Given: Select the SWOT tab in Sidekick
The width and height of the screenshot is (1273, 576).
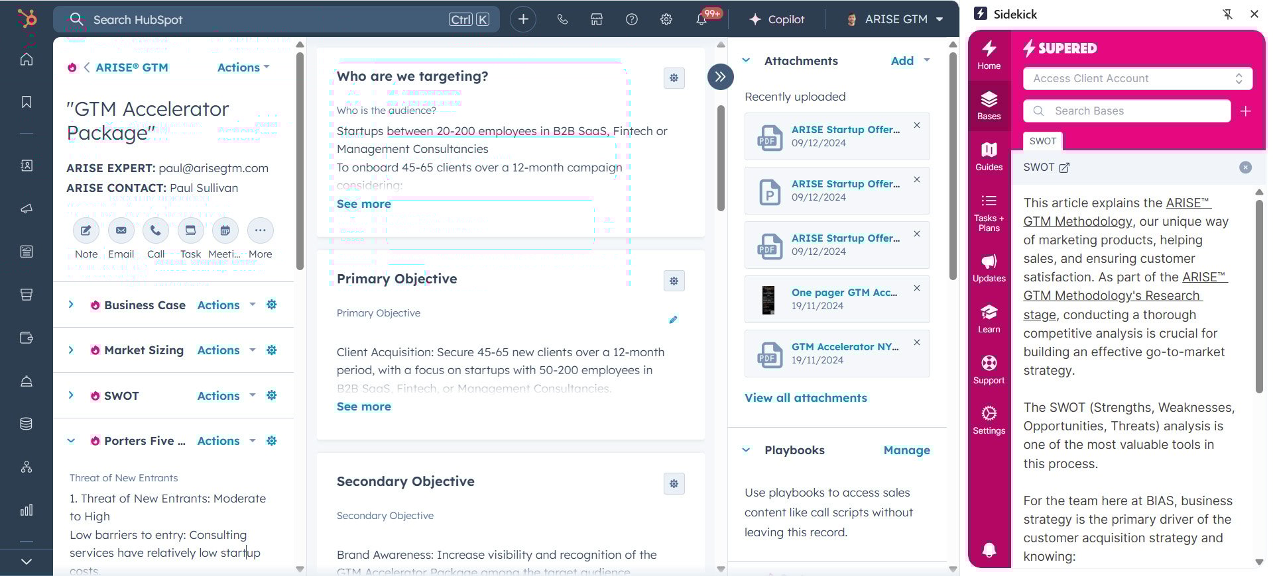Looking at the screenshot, I should [1042, 141].
